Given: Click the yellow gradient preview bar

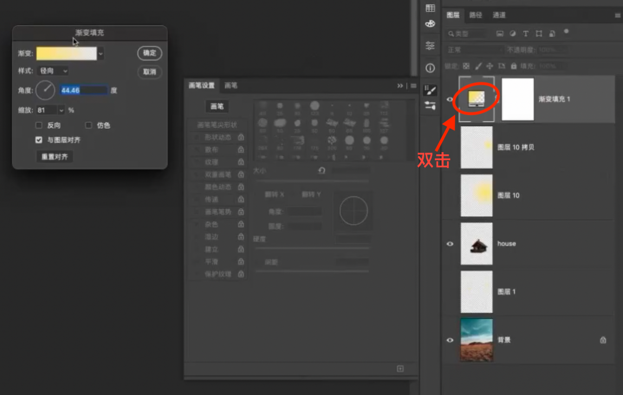Looking at the screenshot, I should click(66, 54).
